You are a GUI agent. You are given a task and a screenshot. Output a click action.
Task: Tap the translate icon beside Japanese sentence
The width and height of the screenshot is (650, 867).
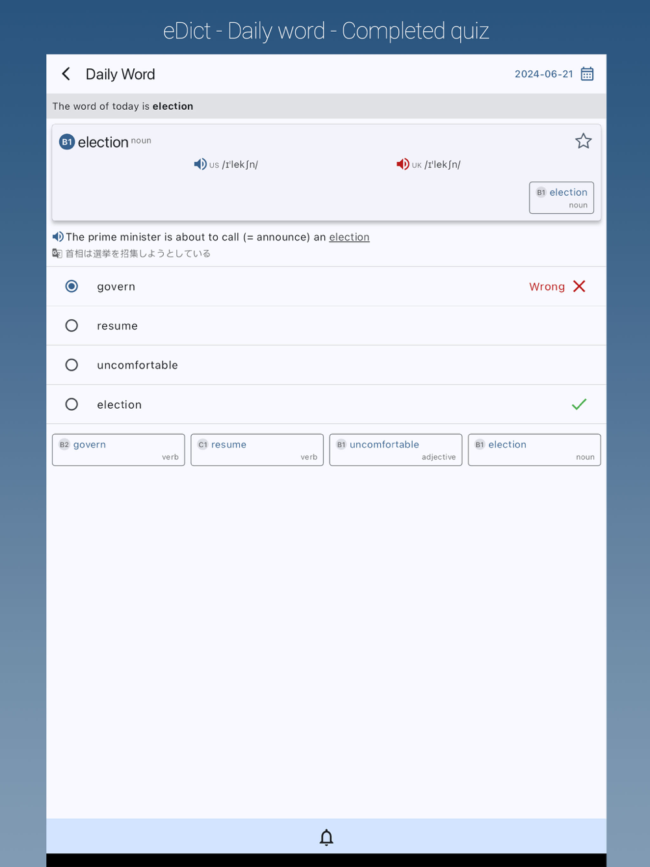tap(57, 253)
